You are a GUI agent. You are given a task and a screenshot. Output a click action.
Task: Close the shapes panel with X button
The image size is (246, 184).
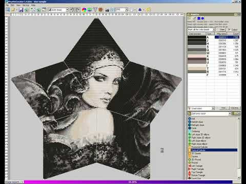pos(239,113)
